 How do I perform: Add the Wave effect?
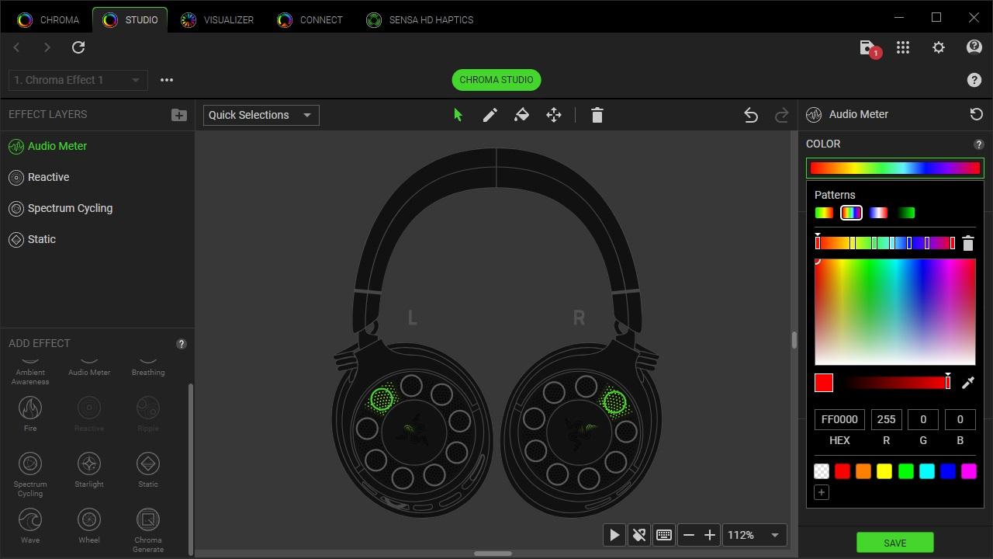30,526
